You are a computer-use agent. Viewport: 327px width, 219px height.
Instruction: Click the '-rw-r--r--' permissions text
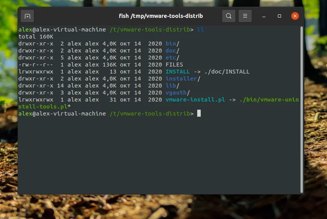[36, 65]
